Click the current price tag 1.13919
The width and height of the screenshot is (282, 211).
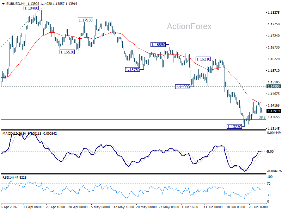click(274, 111)
